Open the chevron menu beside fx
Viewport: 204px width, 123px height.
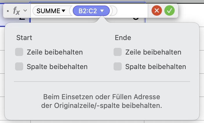25,11
